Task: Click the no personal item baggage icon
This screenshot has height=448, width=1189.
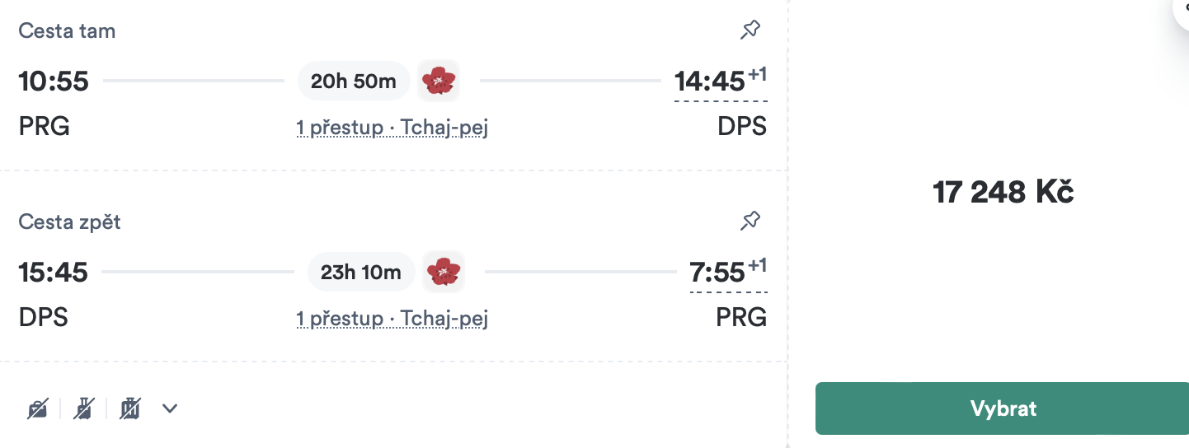Action: pyautogui.click(x=38, y=408)
